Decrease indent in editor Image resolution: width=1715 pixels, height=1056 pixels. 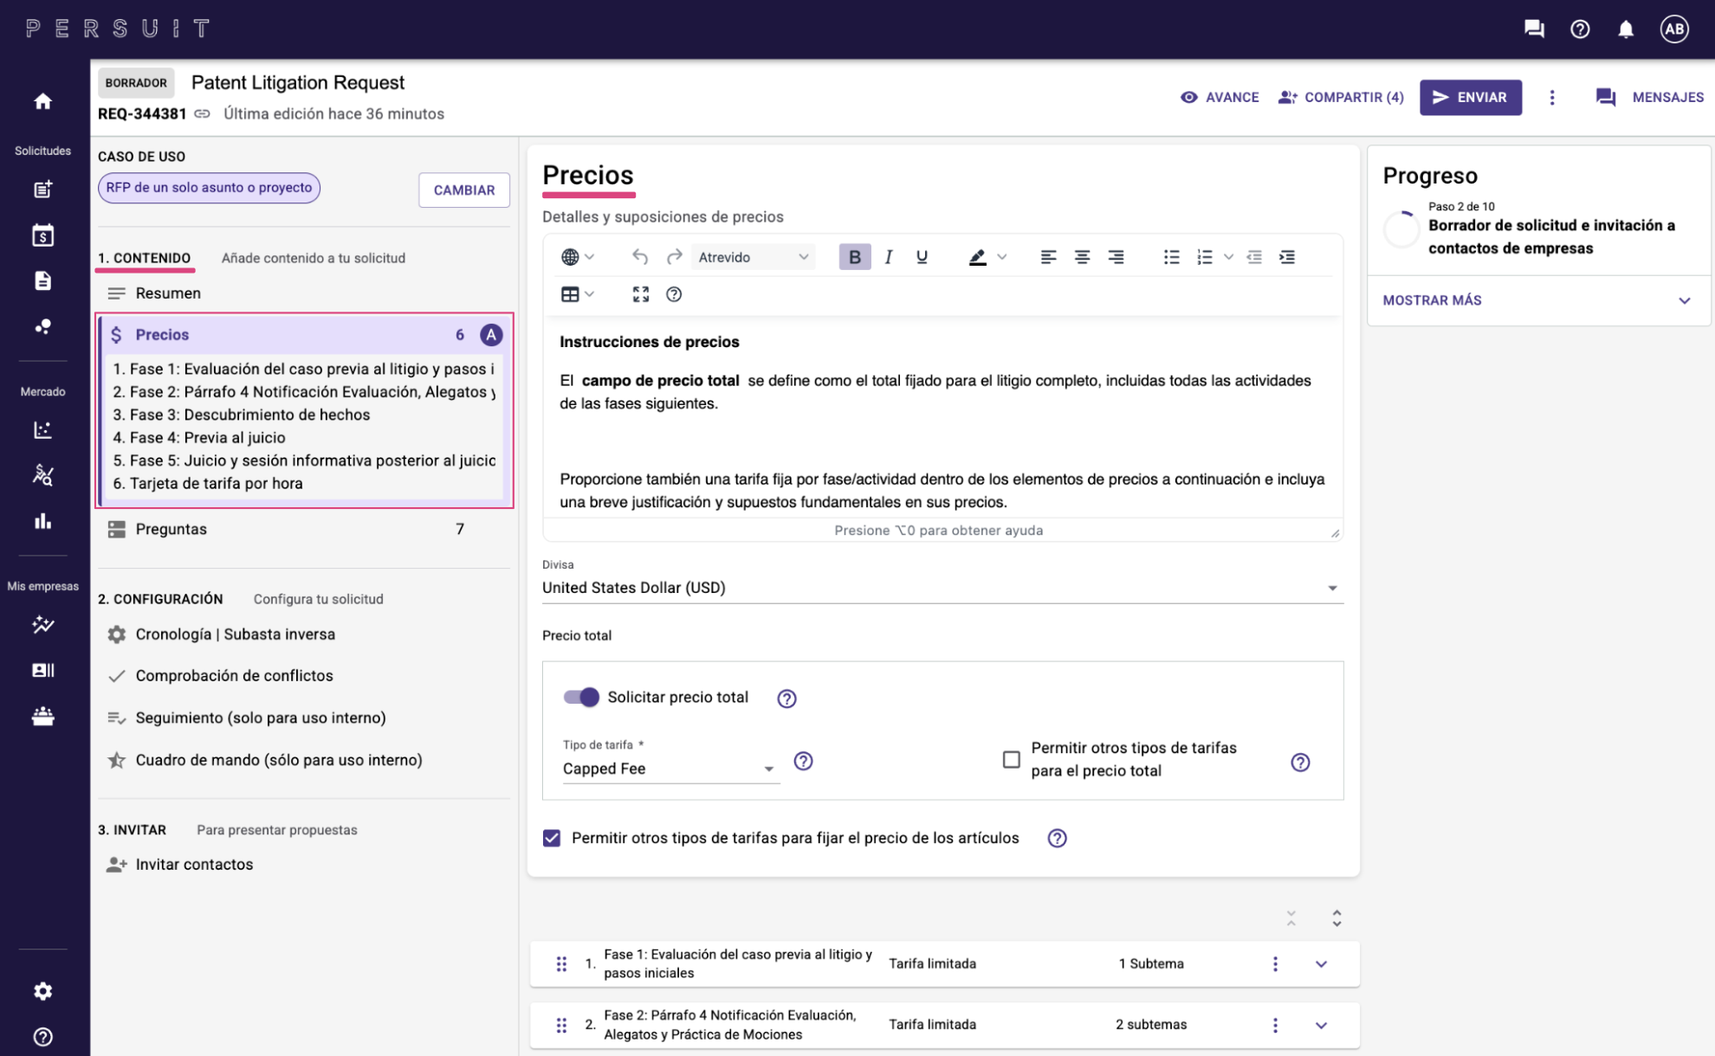pyautogui.click(x=1253, y=257)
